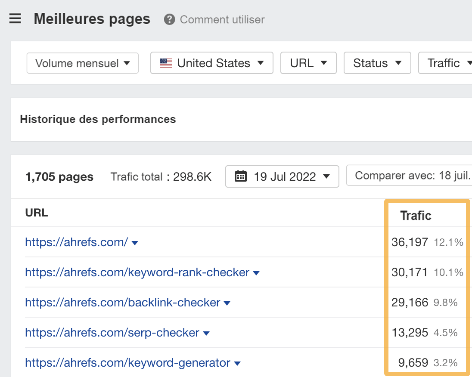Click the URL column header
The image size is (472, 377).
click(37, 212)
